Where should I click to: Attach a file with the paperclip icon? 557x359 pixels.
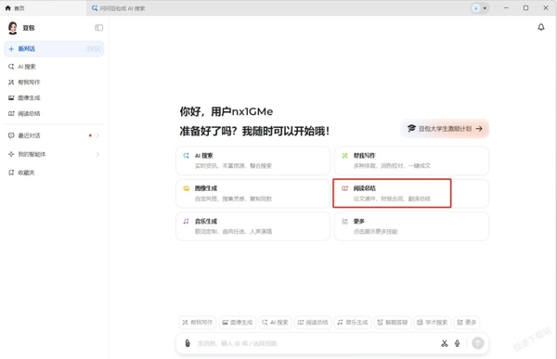(188, 343)
